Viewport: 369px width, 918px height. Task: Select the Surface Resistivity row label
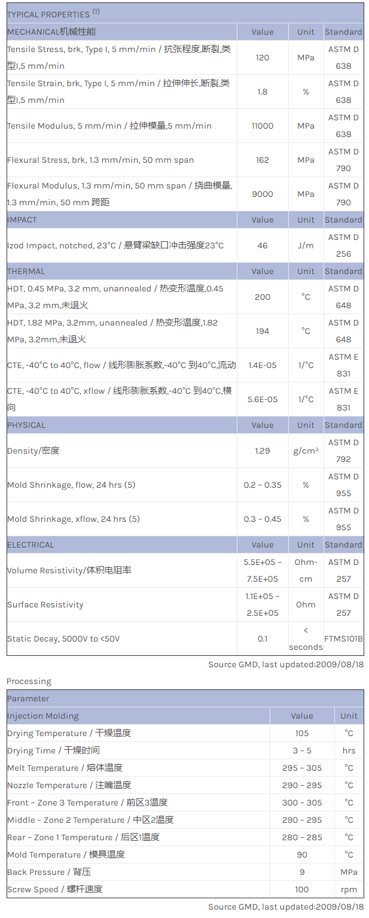(x=45, y=604)
